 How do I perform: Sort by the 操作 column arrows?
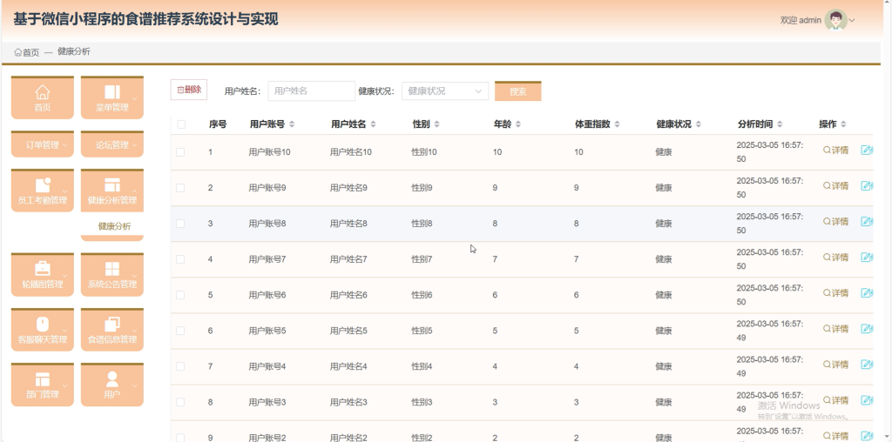(843, 124)
